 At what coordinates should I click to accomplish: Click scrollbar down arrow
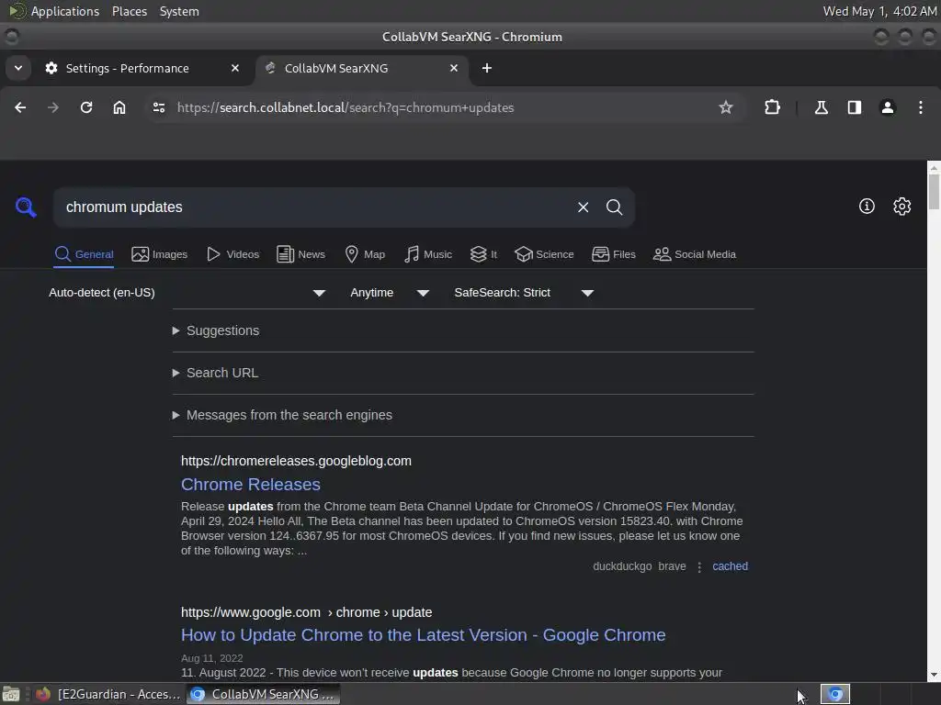coord(934,675)
